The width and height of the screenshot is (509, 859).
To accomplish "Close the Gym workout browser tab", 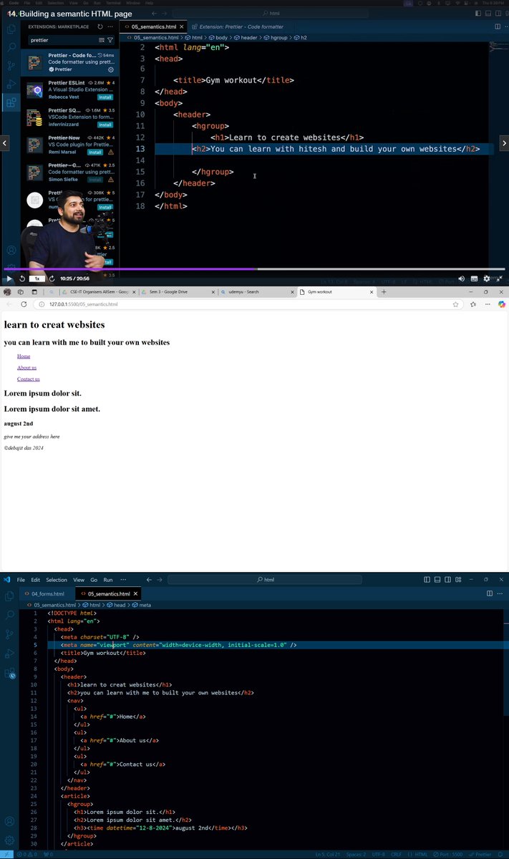I will tap(371, 292).
